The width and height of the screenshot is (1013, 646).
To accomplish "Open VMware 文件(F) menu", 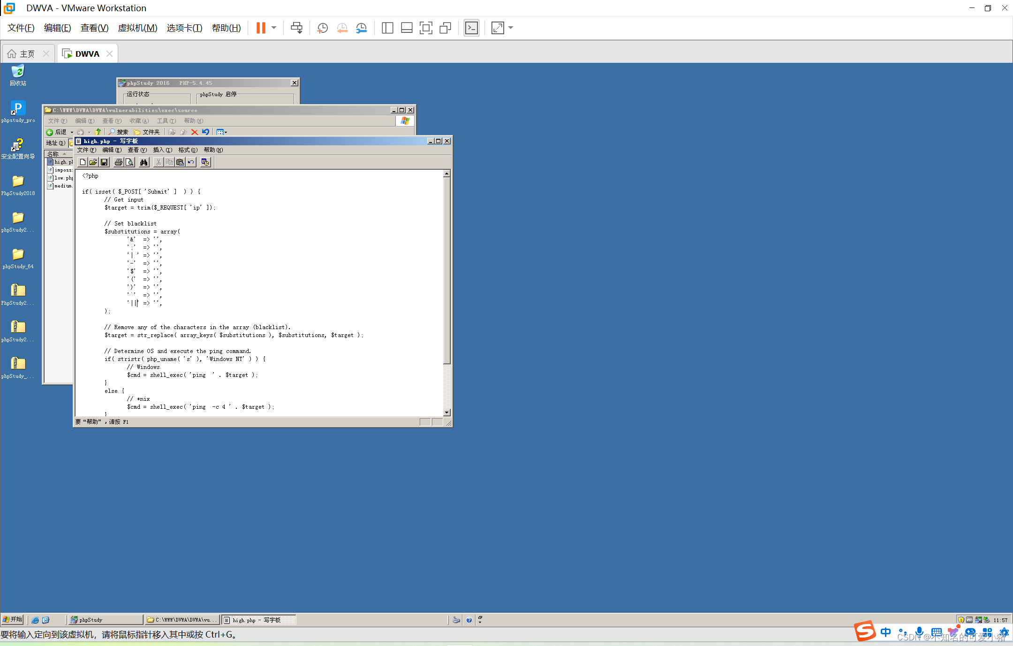I will (x=21, y=28).
